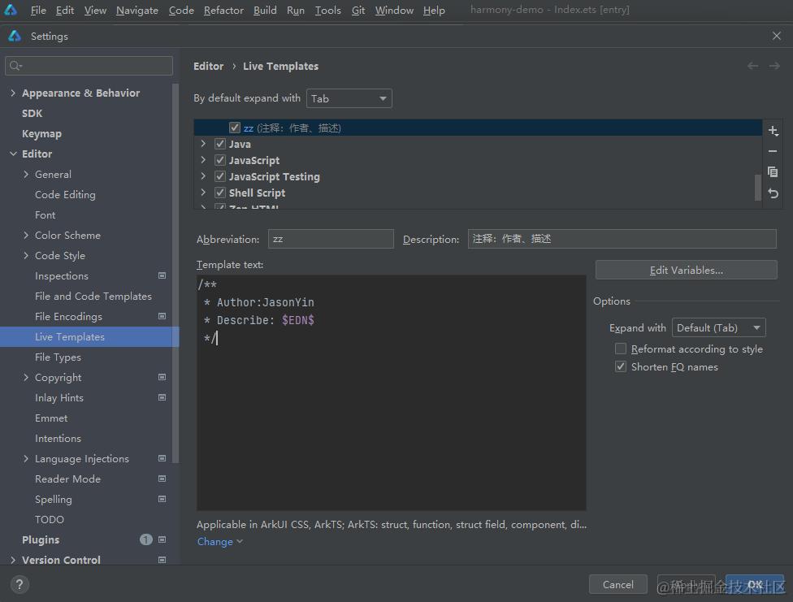Click the template list scrollbar thumb
The image size is (793, 602).
tap(757, 188)
